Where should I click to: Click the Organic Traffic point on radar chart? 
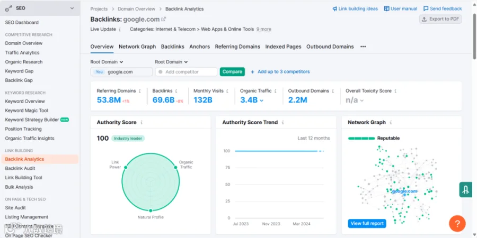click(175, 167)
